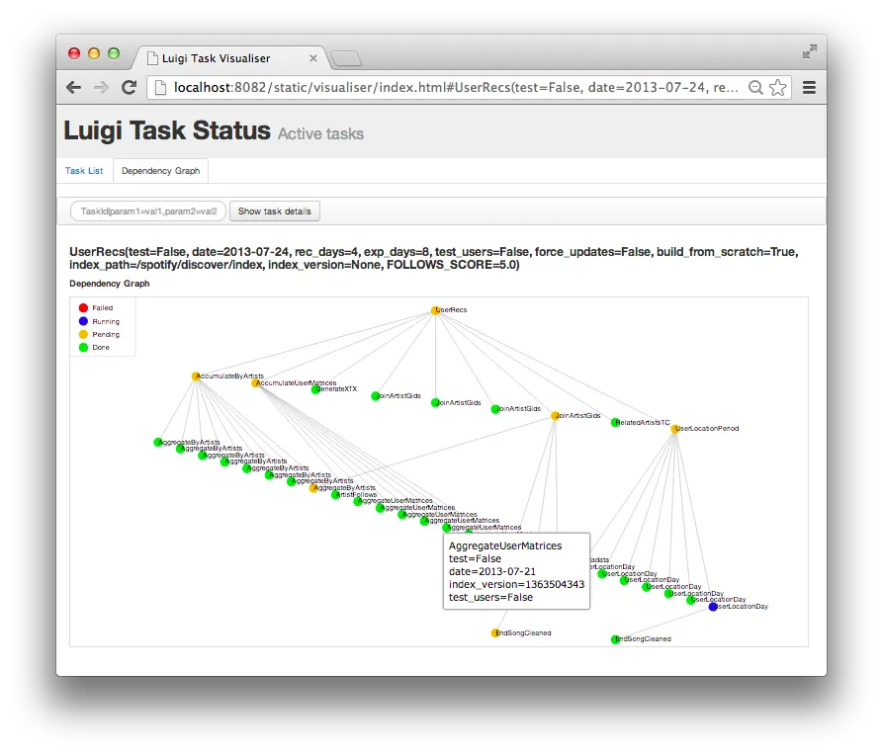Image resolution: width=883 pixels, height=754 pixels.
Task: Click the yellow Pending legend swatch
Action: point(83,334)
